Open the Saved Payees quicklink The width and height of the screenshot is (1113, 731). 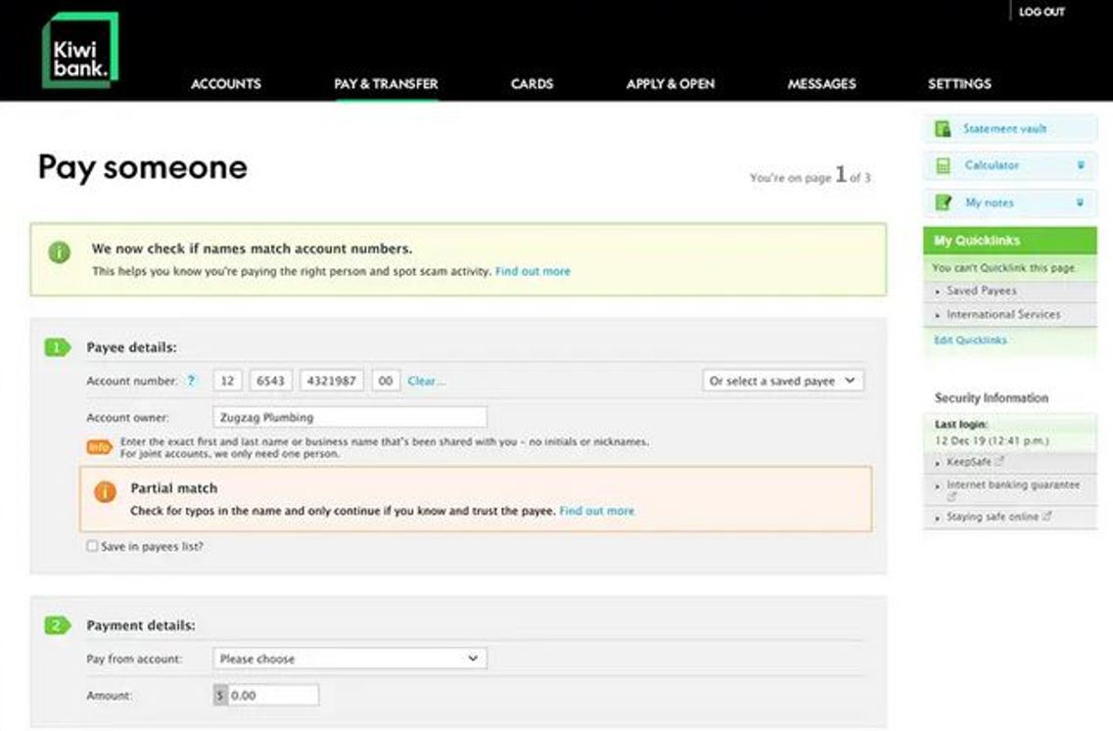click(981, 291)
